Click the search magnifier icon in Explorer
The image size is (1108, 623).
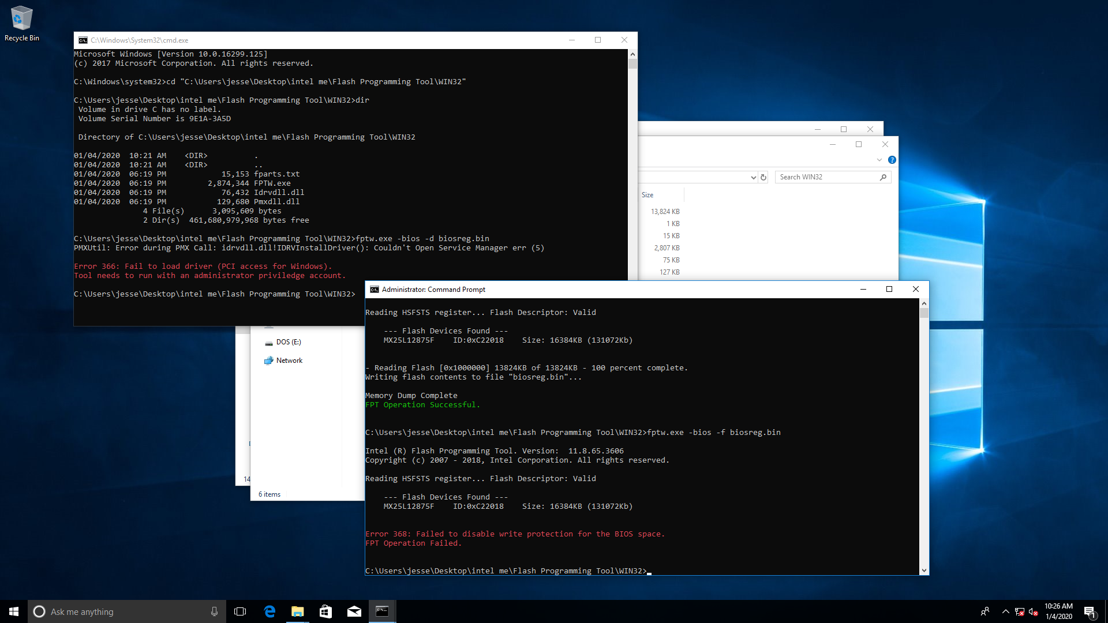click(883, 177)
